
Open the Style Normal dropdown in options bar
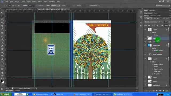(56, 5)
